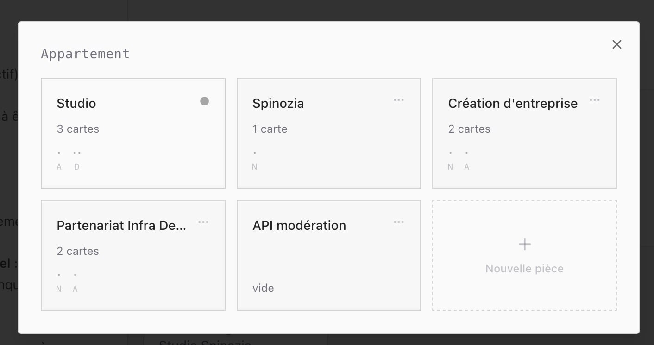Image resolution: width=654 pixels, height=345 pixels.
Task: Click the A indicator in Studio card
Action: coord(59,167)
